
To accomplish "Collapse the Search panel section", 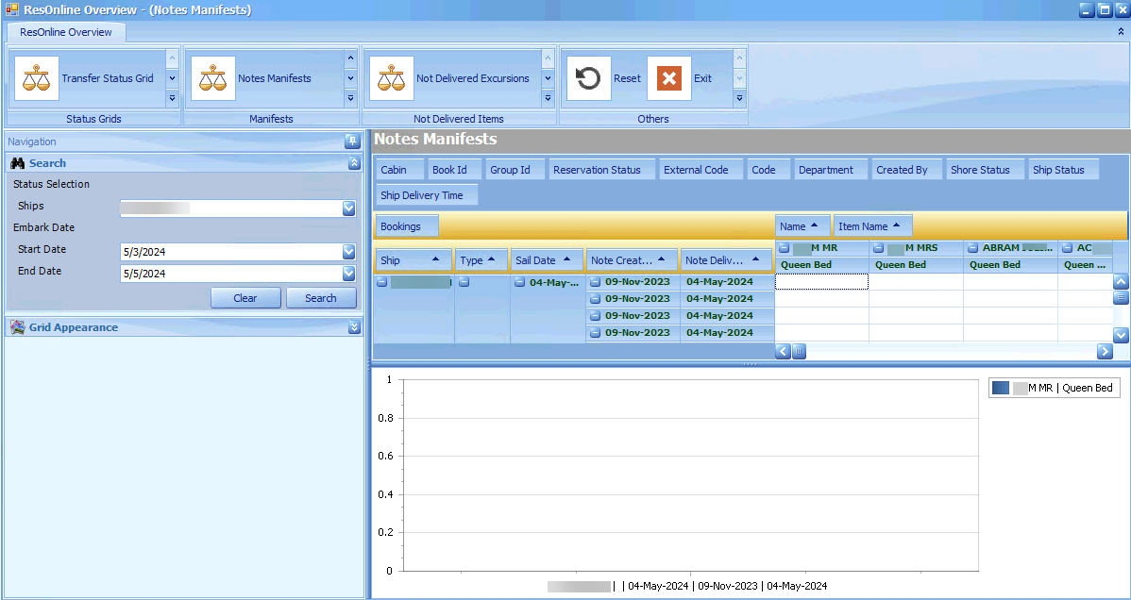I will (353, 164).
